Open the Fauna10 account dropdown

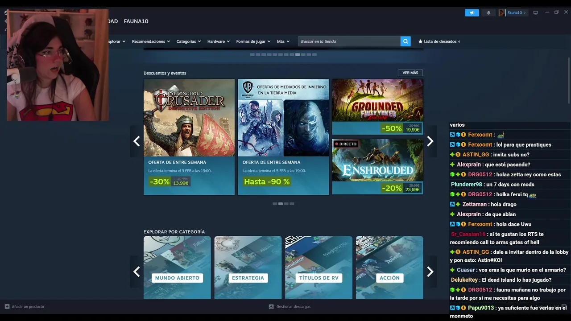[517, 12]
